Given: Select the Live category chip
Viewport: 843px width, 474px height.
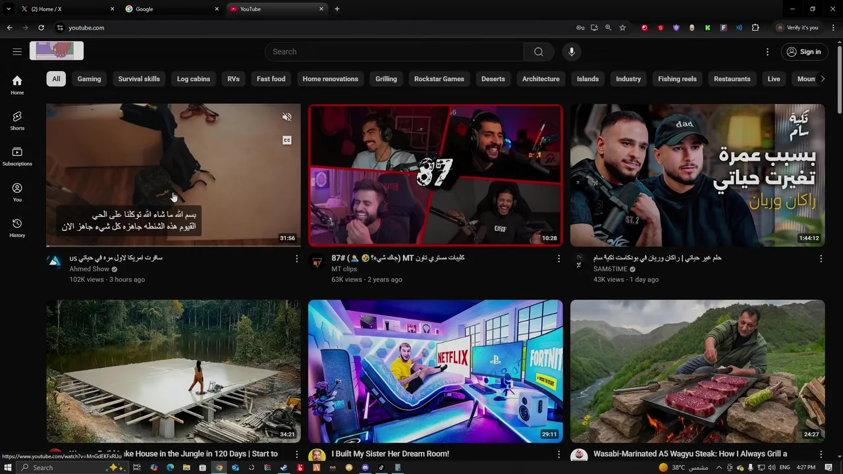Looking at the screenshot, I should [x=774, y=79].
